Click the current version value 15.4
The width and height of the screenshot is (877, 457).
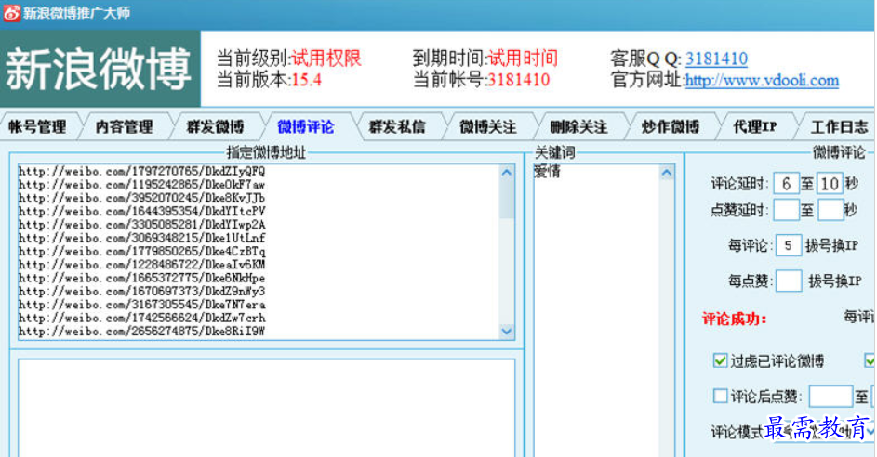tap(307, 80)
